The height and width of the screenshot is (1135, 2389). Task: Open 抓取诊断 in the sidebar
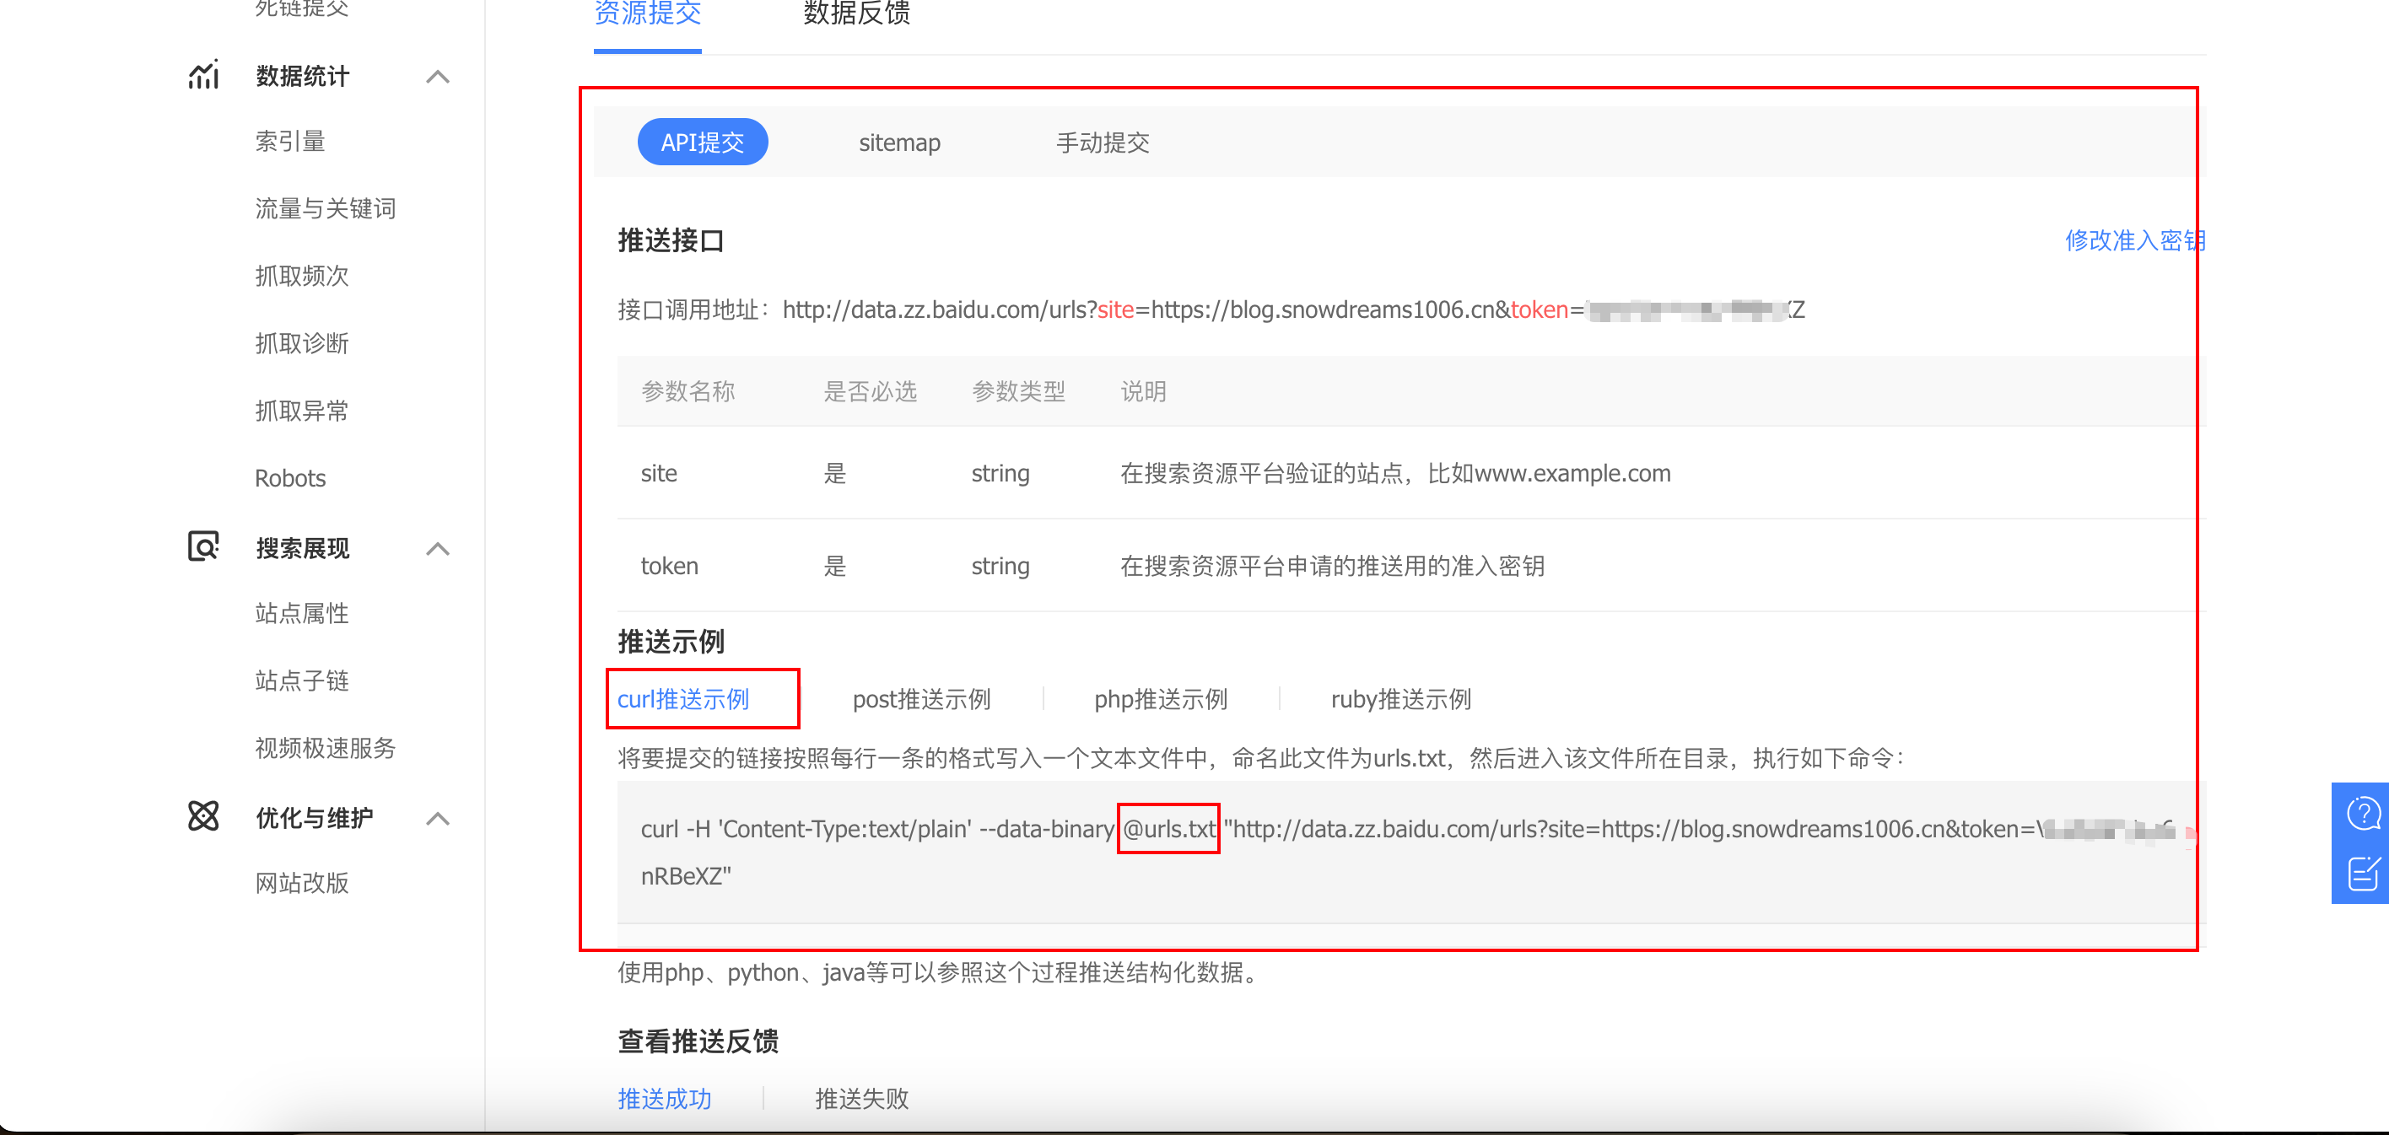[301, 344]
